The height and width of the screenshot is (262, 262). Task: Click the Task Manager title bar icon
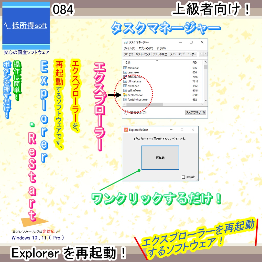click(126, 42)
